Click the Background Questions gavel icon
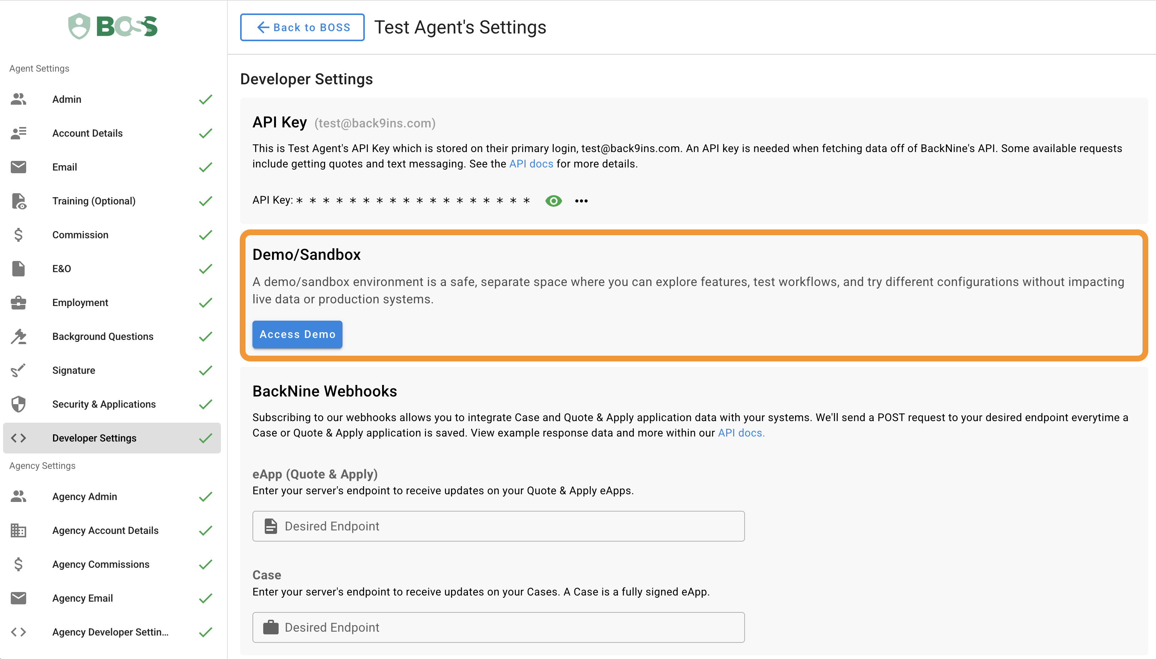Viewport: 1156px width, 659px height. pos(18,336)
